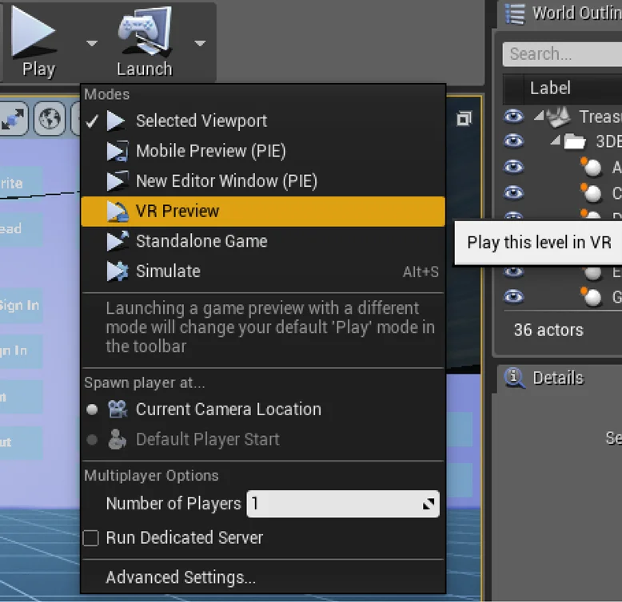The image size is (622, 602).
Task: Click the Treasure level world icon
Action: click(x=559, y=117)
